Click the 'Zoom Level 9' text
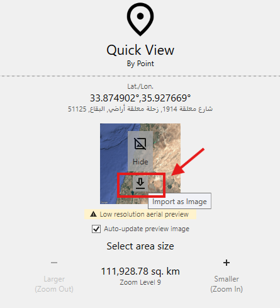This screenshot has width=280, height=308. click(x=140, y=282)
